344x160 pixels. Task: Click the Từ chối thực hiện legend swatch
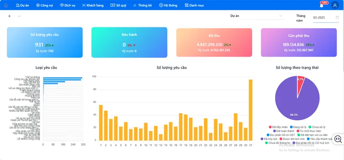298,131
